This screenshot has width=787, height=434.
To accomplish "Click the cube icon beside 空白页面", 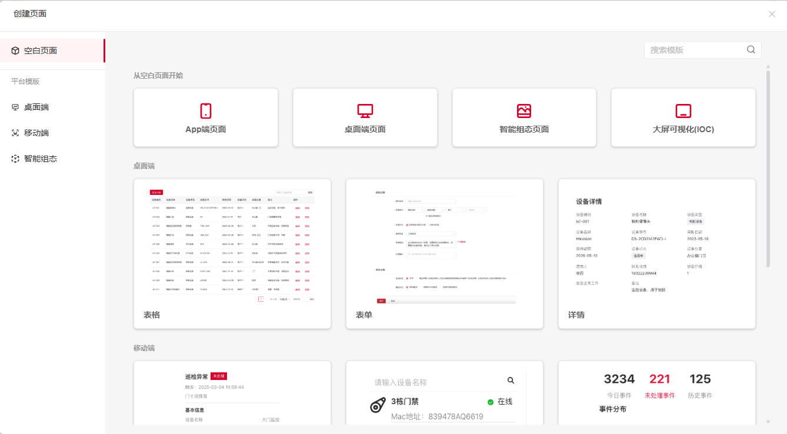I will [x=15, y=50].
